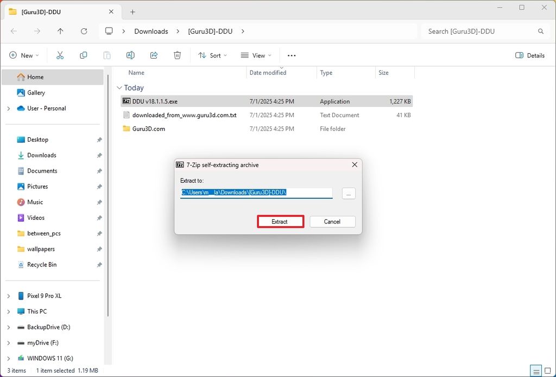The image size is (556, 377).
Task: Click the Paste clipboard icon
Action: pyautogui.click(x=107, y=55)
